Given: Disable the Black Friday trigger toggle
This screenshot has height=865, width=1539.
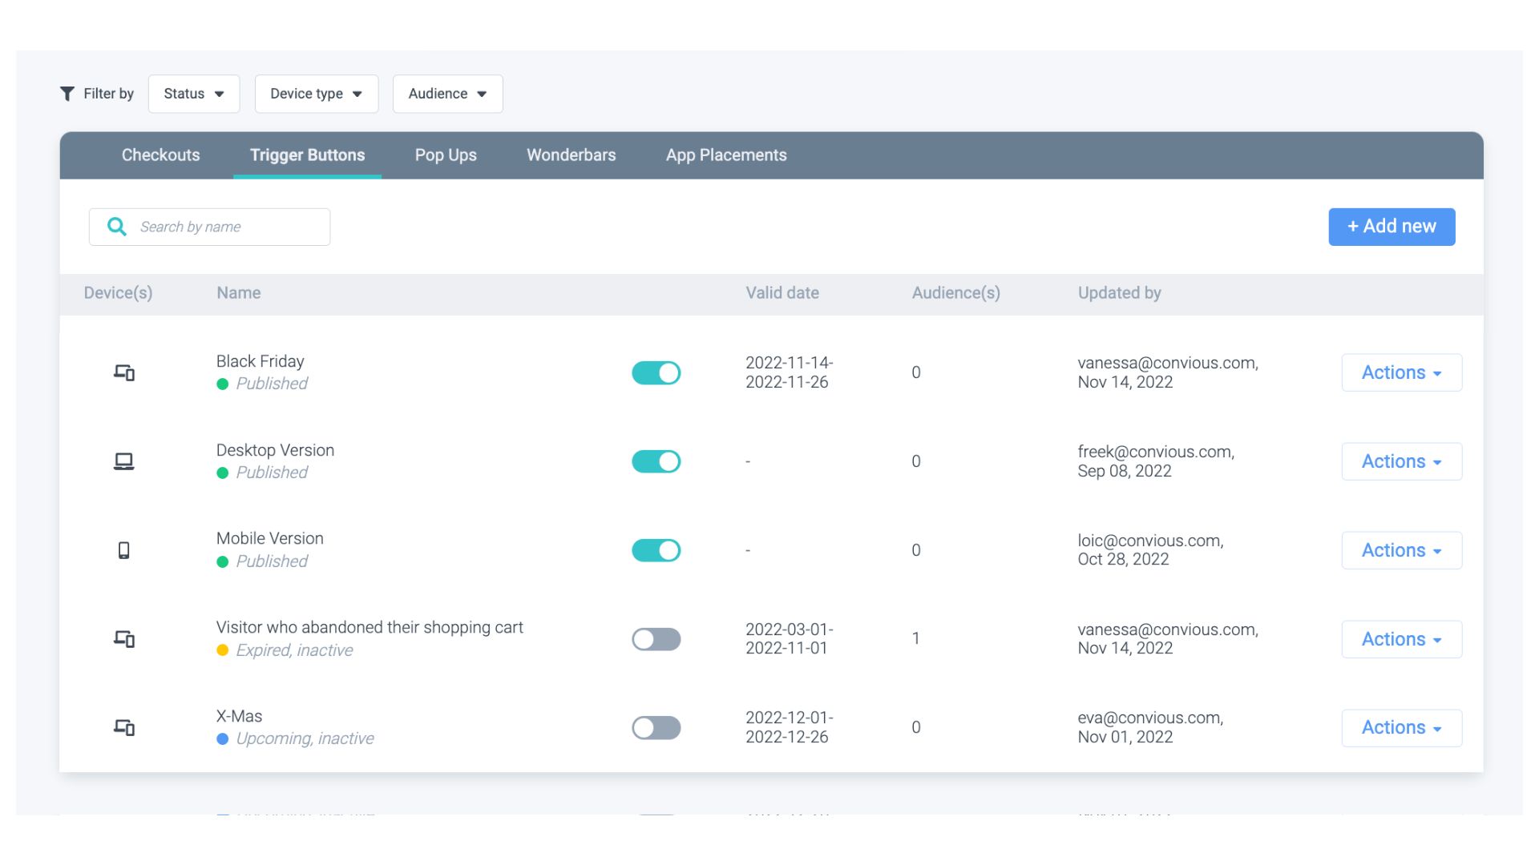Looking at the screenshot, I should [656, 372].
